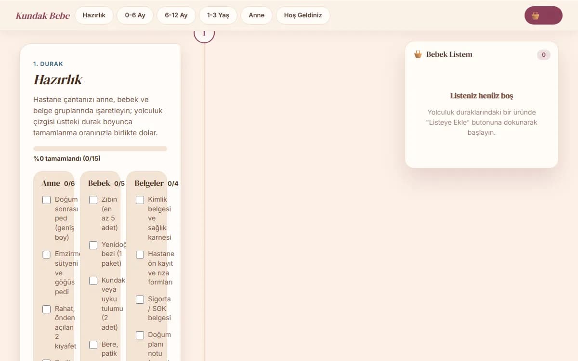This screenshot has height=361, width=578.
Task: Click the Kundak Bebe logo
Action: click(x=43, y=15)
